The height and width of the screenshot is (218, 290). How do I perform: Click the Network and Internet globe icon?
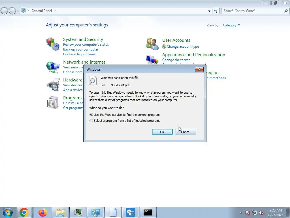point(53,67)
